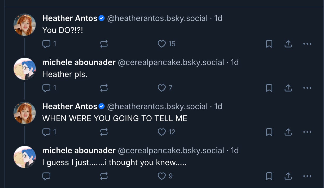Image resolution: width=324 pixels, height=188 pixels.
Task: Open more options for "You DO?!?!" post
Action: pyautogui.click(x=307, y=44)
